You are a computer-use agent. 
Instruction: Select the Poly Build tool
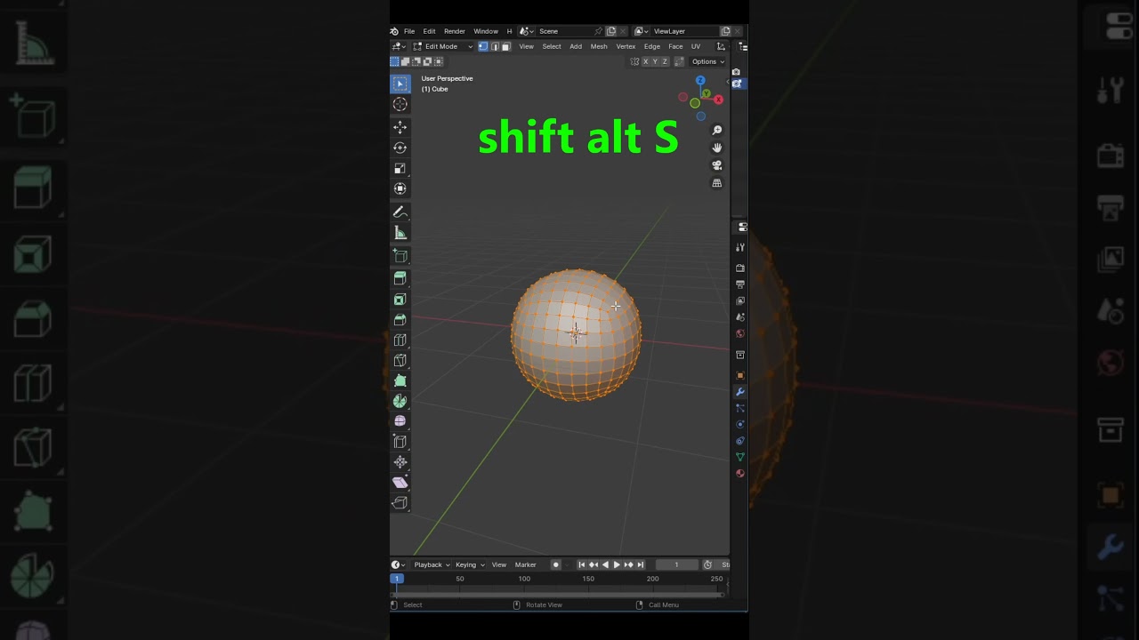(400, 380)
